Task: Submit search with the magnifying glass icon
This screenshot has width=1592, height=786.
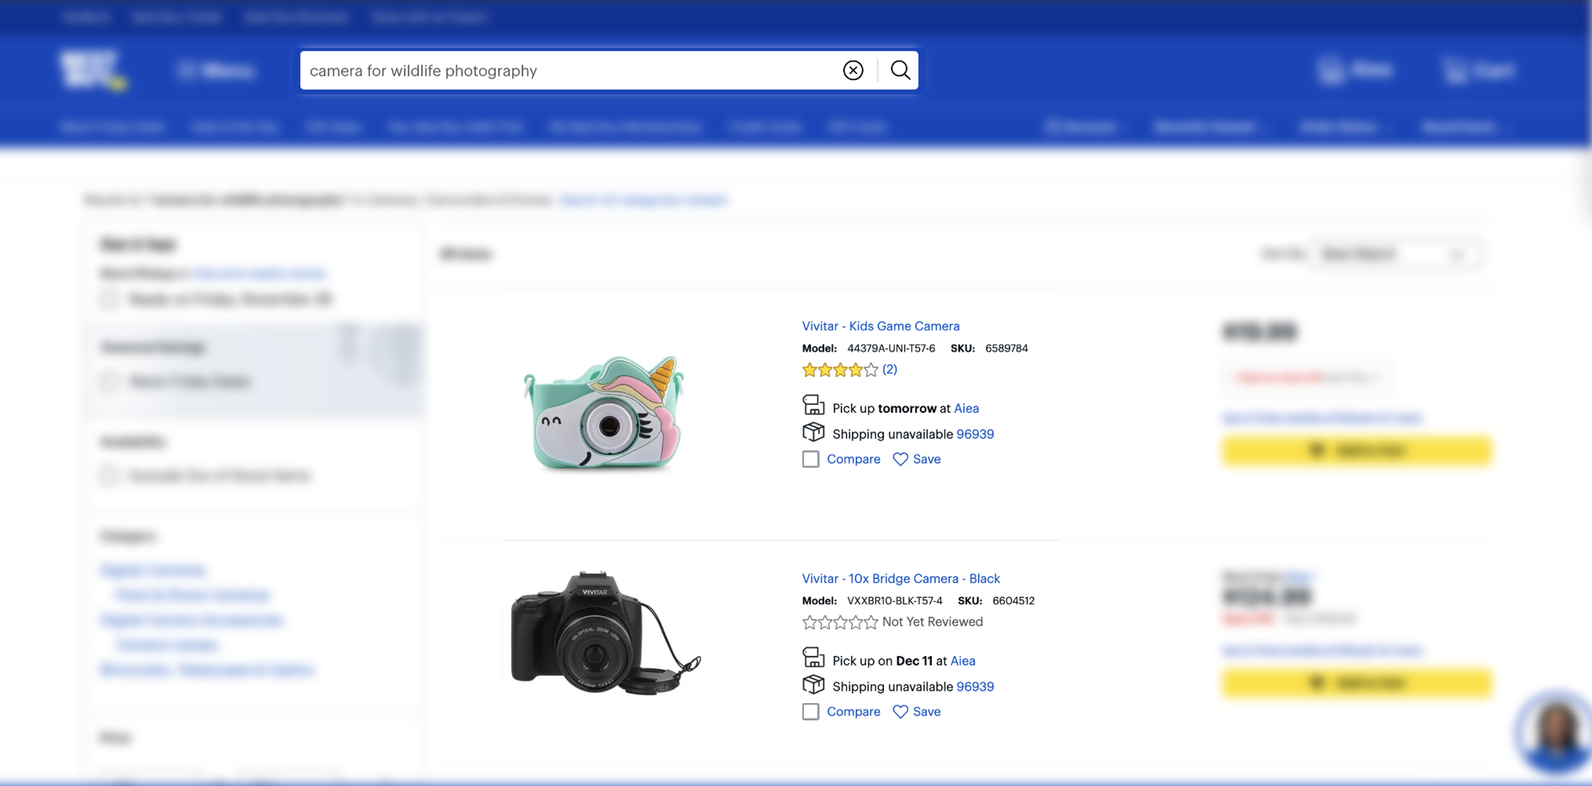Action: [x=900, y=70]
